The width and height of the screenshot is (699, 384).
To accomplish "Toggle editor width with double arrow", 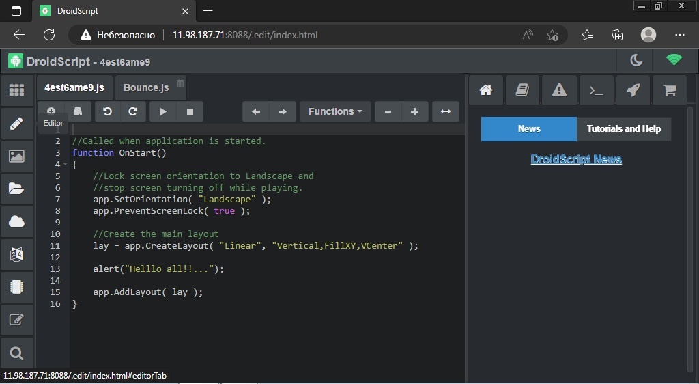I will [446, 111].
